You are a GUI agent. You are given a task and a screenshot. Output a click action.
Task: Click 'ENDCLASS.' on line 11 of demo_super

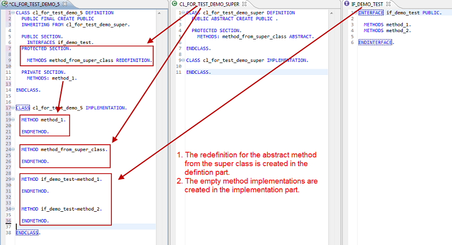click(199, 72)
